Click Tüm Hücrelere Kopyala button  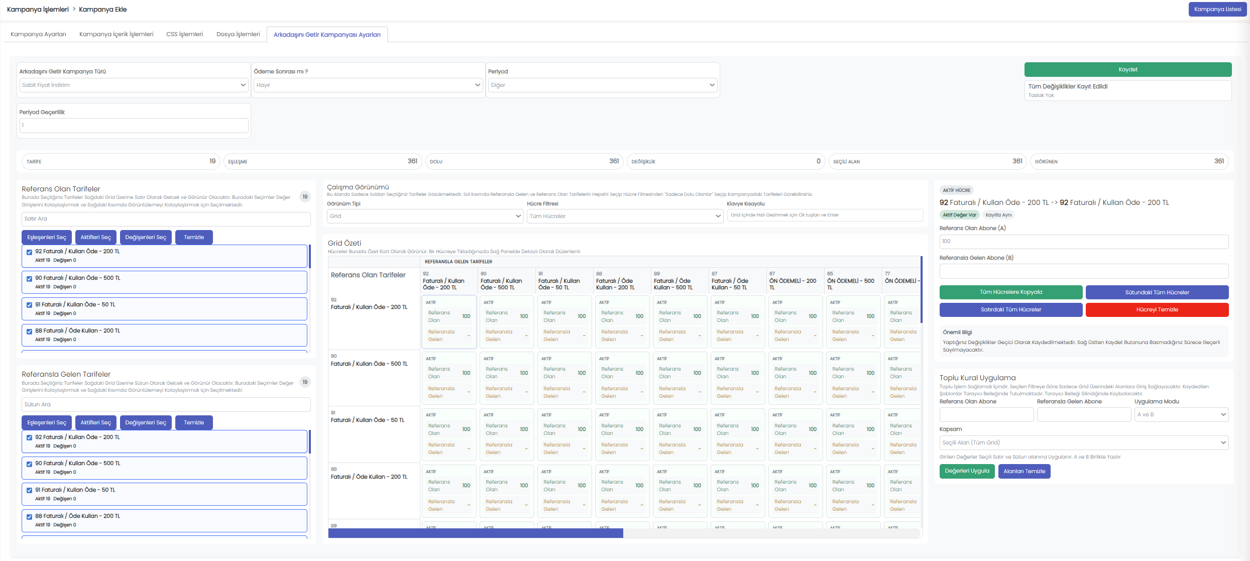pos(1010,292)
